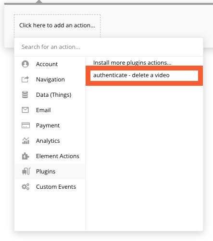Open the Payment action category

pos(50,126)
